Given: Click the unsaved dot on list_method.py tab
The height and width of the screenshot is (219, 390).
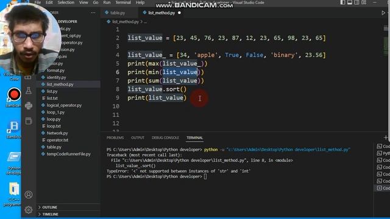Looking at the screenshot, I should click(179, 13).
